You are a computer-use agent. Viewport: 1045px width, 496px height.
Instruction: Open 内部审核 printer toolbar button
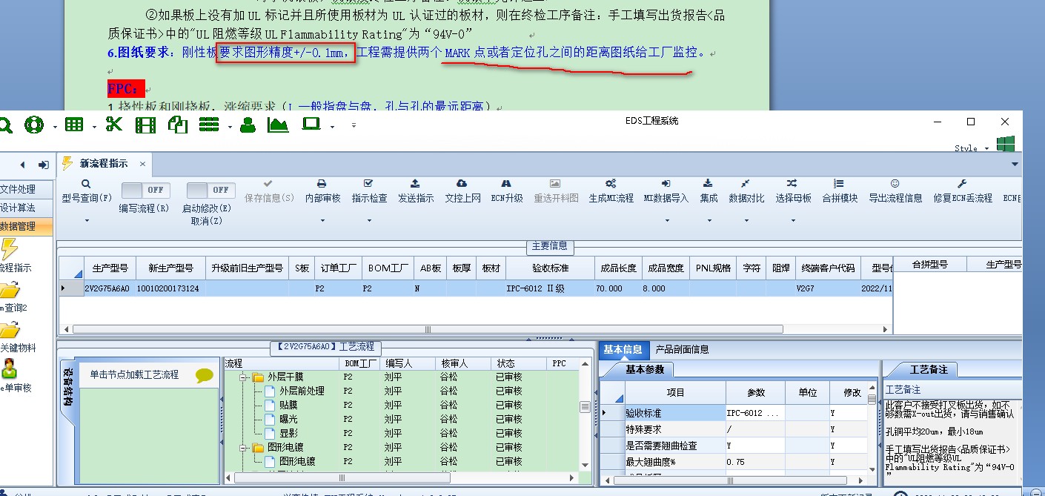coord(322,191)
